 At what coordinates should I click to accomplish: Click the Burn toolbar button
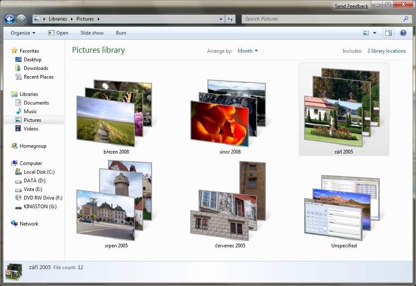click(121, 33)
